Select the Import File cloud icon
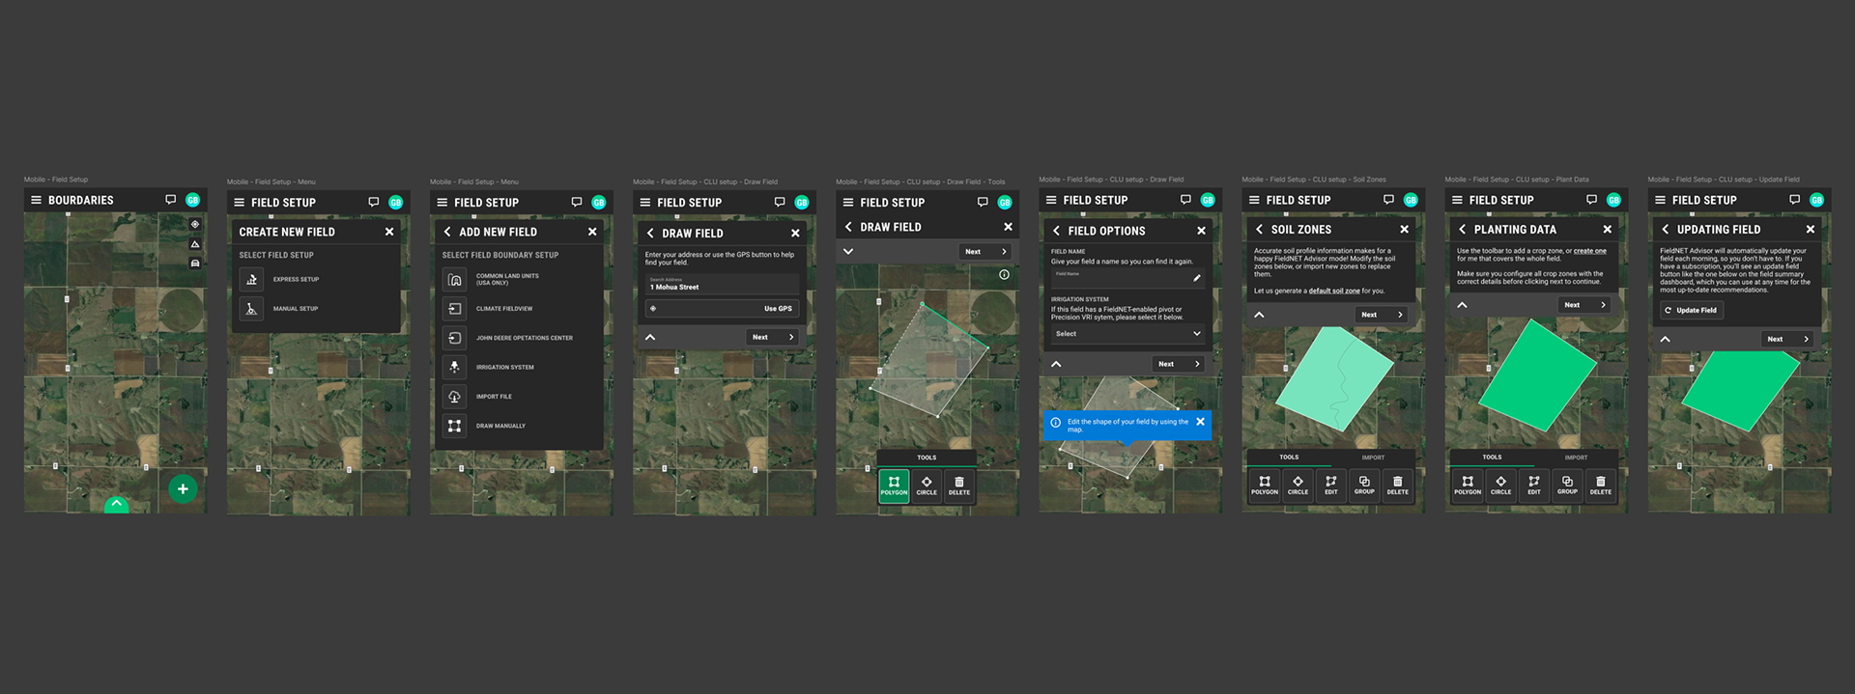 coord(454,396)
